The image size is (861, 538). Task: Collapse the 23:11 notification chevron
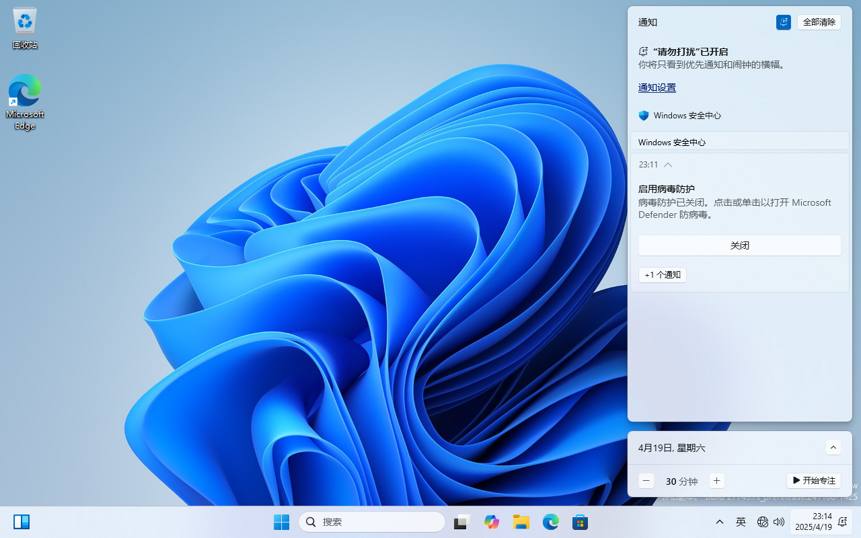[x=668, y=165]
